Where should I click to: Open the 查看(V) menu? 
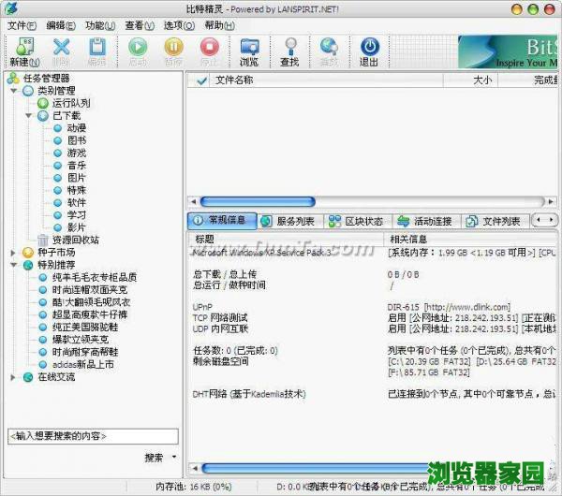click(140, 25)
